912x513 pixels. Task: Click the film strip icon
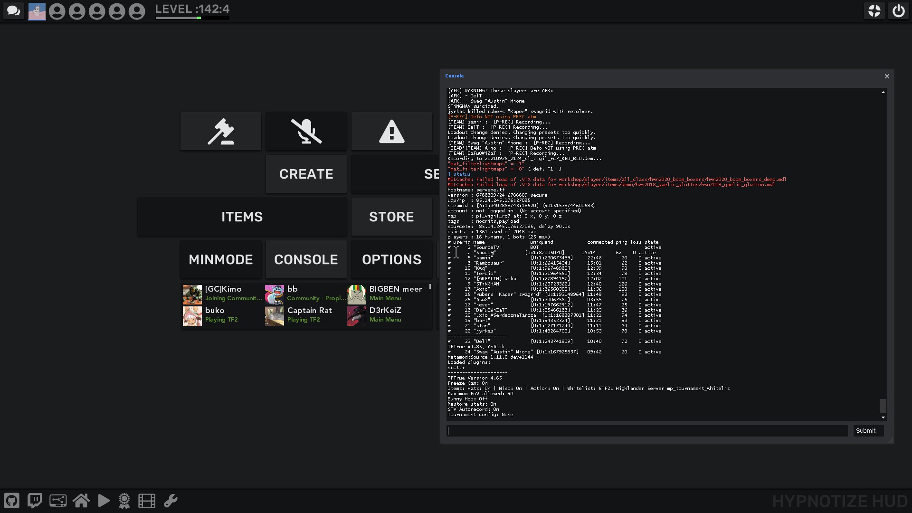tap(147, 501)
